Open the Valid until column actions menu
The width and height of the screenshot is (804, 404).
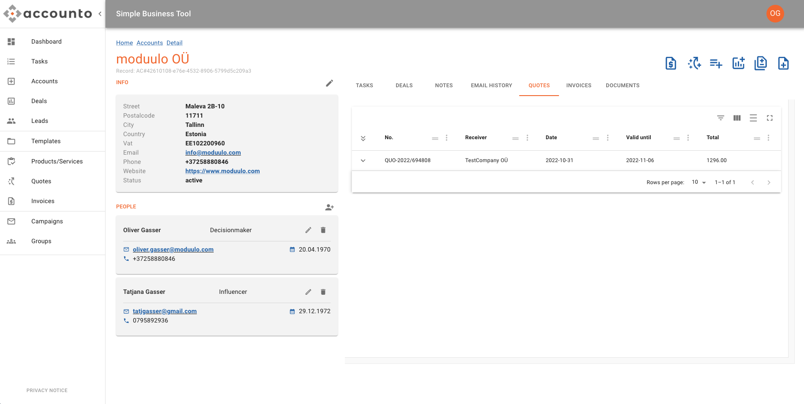click(x=688, y=138)
